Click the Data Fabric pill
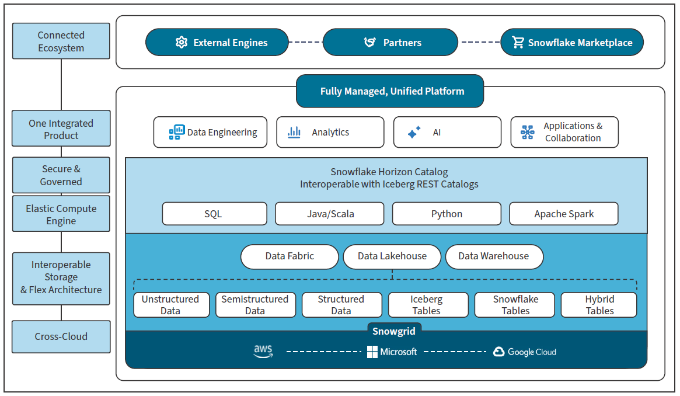 290,256
